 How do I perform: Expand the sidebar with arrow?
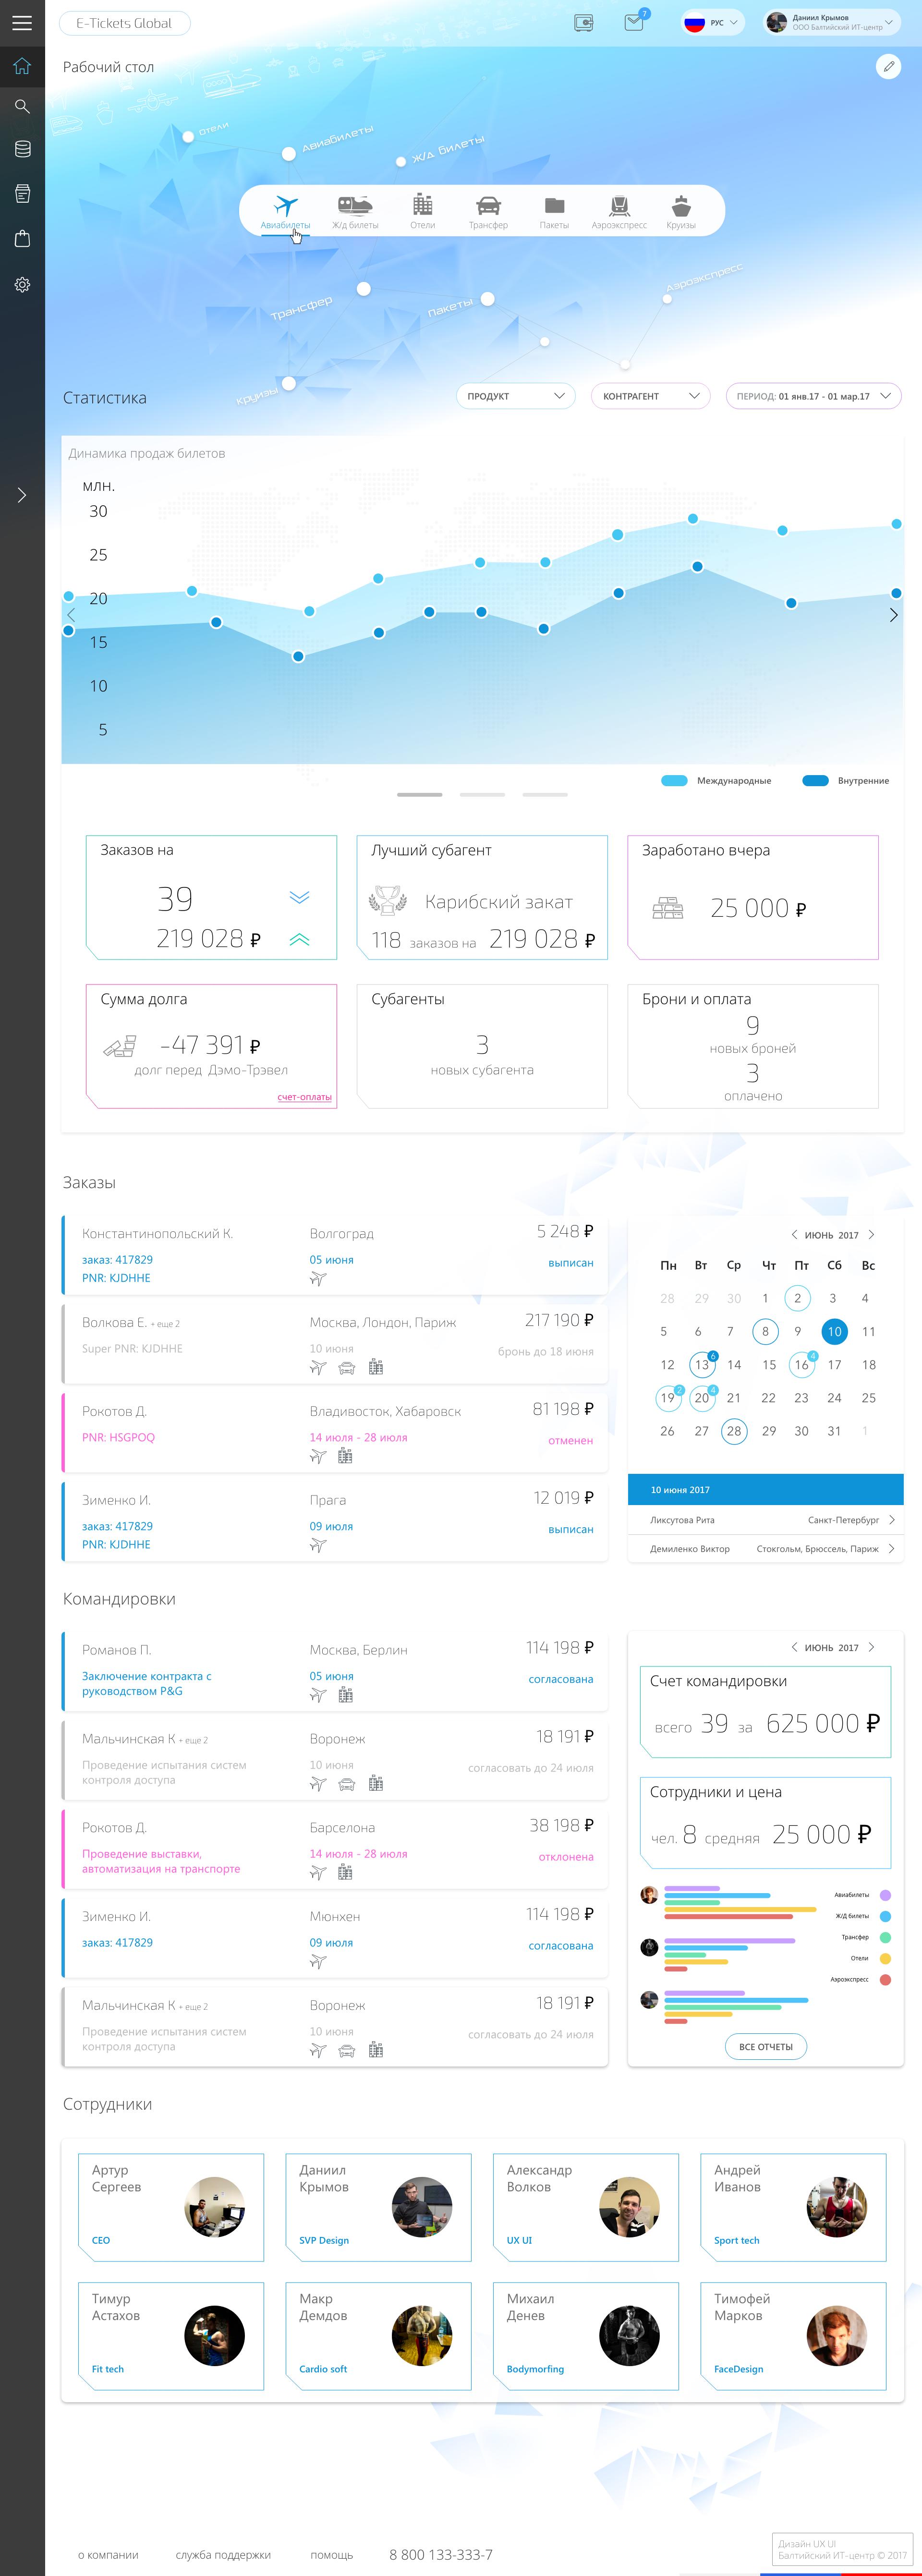point(22,495)
